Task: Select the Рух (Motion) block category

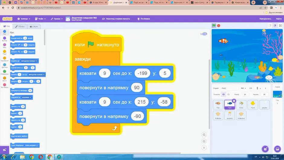Action: click(5, 32)
